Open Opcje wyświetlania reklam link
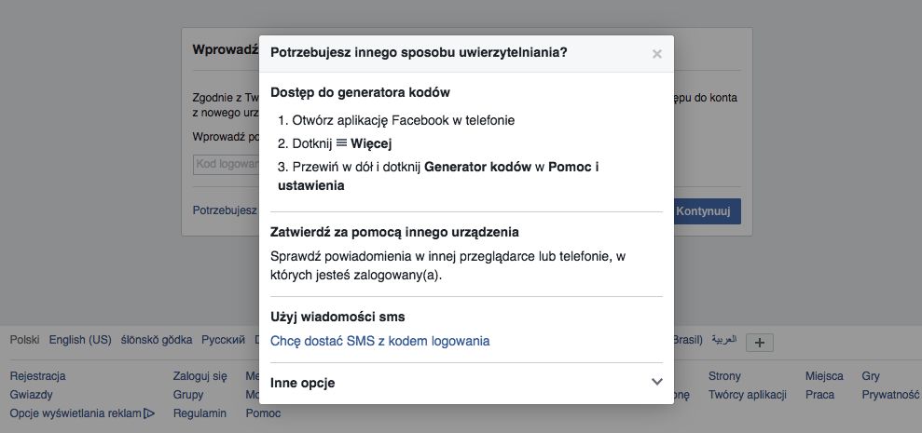Image resolution: width=922 pixels, height=433 pixels. point(75,413)
